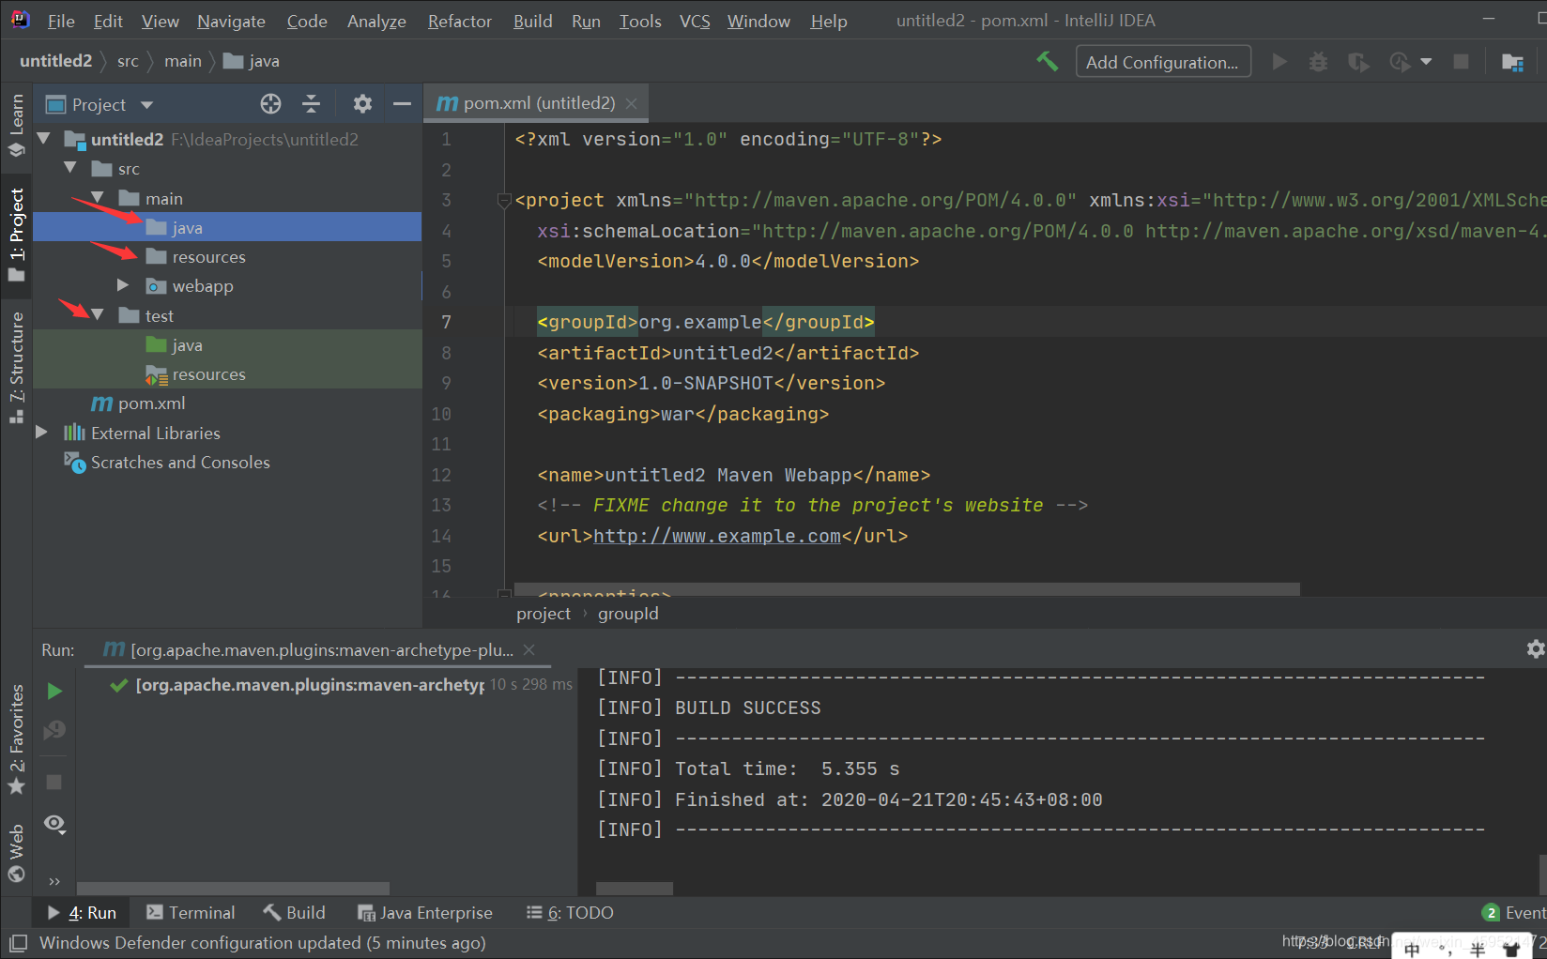The image size is (1547, 959).
Task: Collapse the main folder node
Action: pyautogui.click(x=98, y=198)
